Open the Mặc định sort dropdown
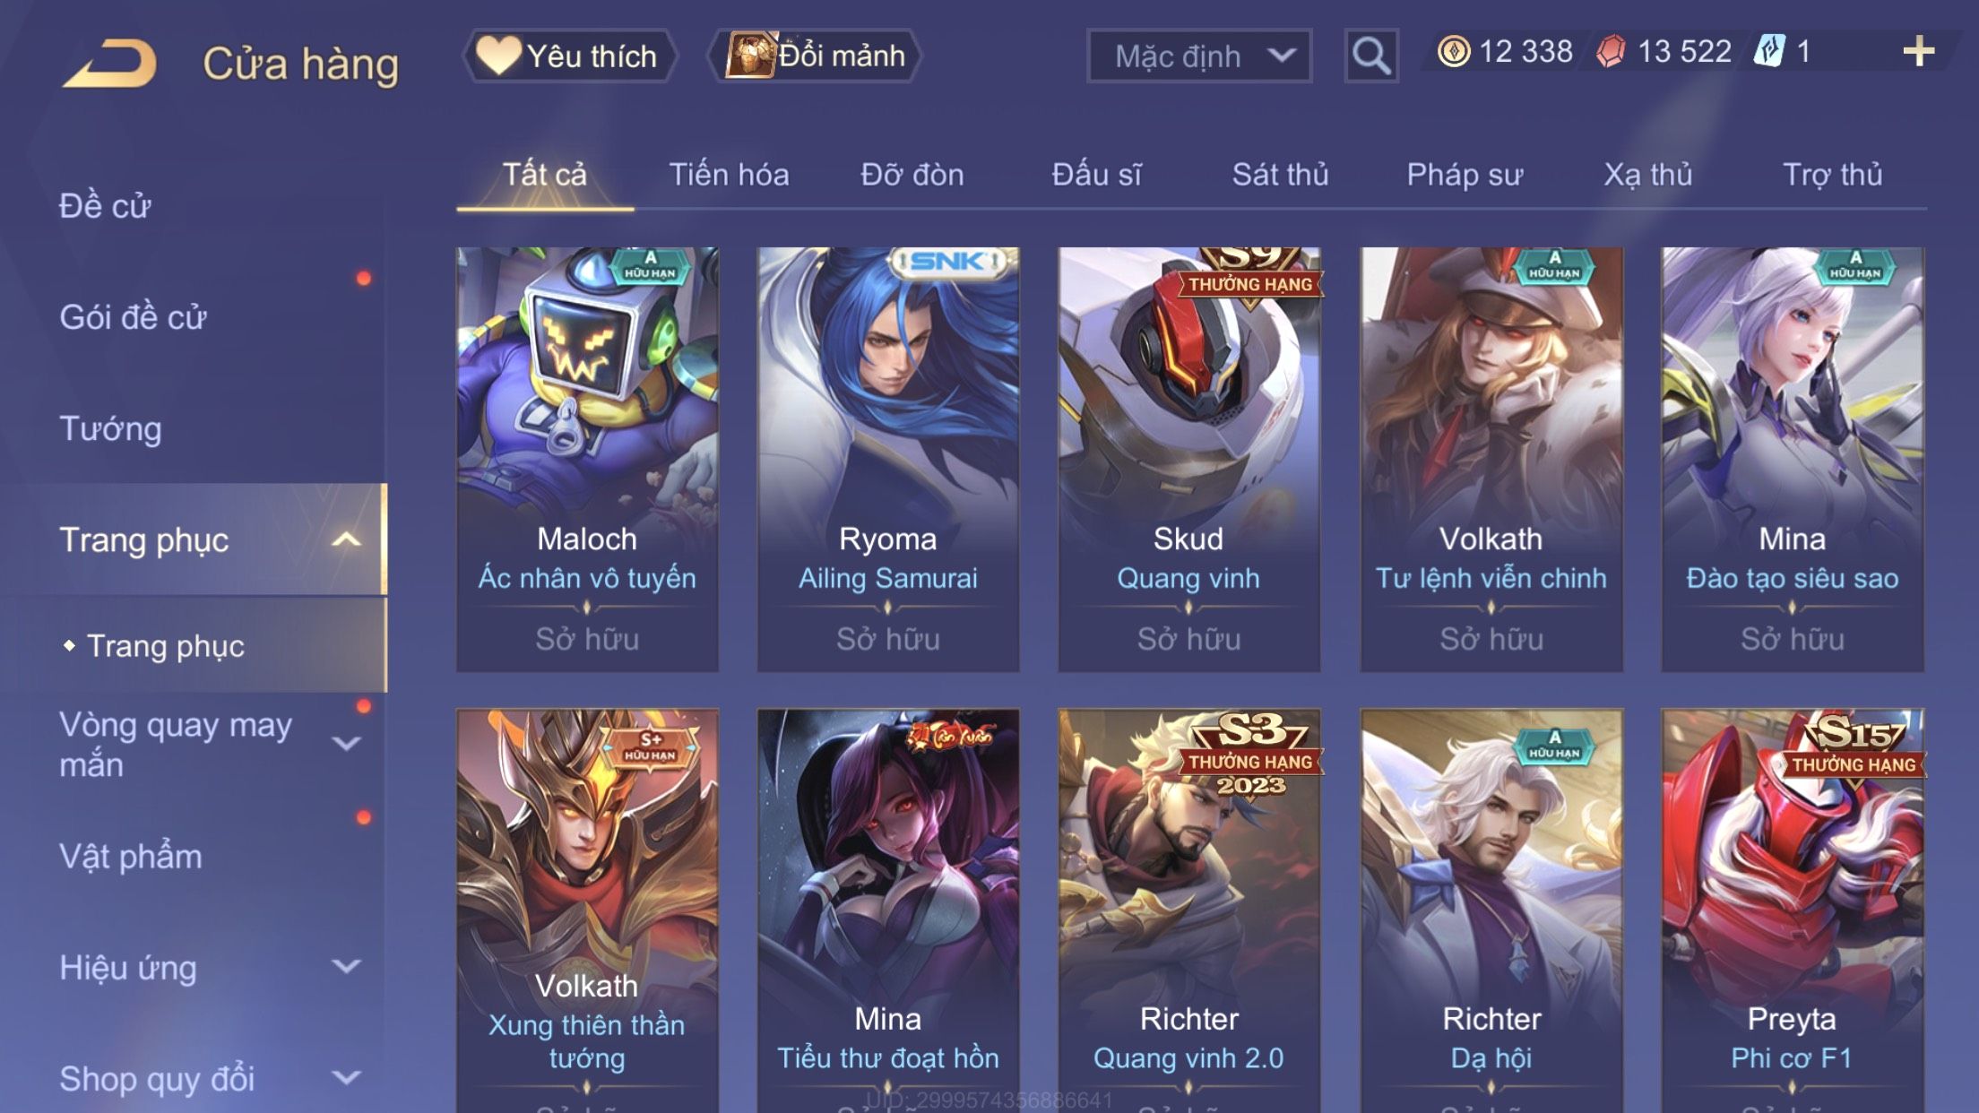1979x1113 pixels. pyautogui.click(x=1199, y=56)
